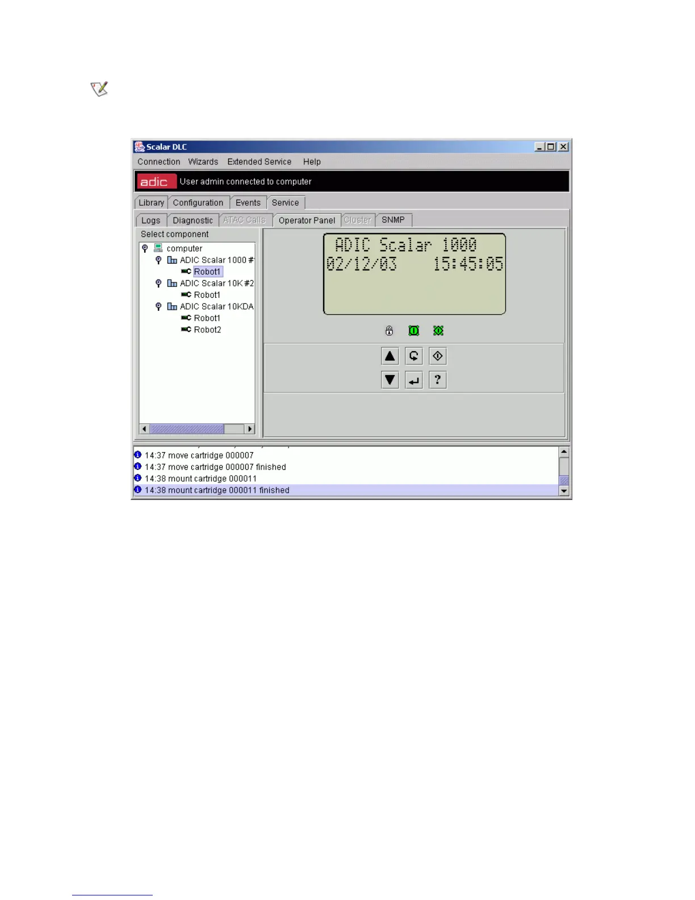
Task: Close the Scalar DLC window
Action: pos(563,147)
